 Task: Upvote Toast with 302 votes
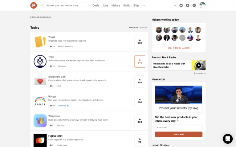coord(140,42)
